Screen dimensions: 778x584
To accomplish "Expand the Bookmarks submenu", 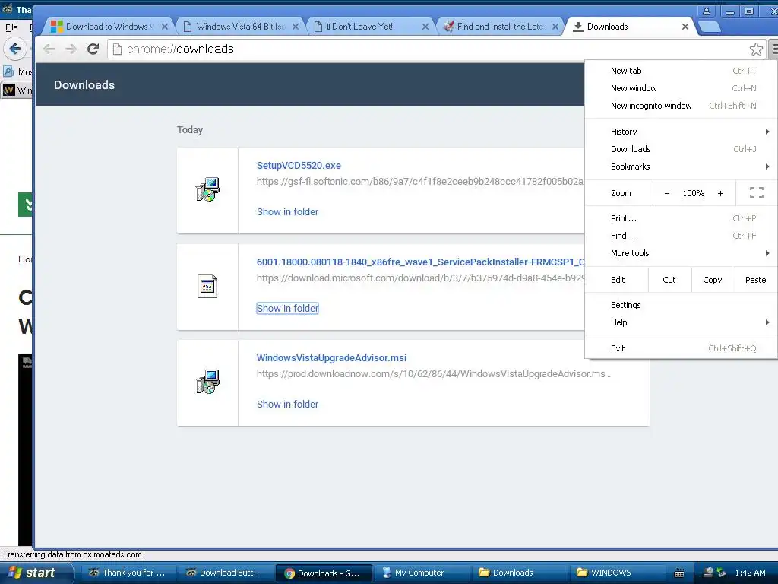I will pos(681,167).
